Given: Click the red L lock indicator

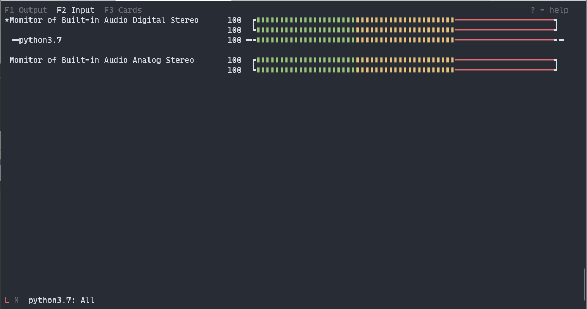Looking at the screenshot, I should (x=7, y=300).
